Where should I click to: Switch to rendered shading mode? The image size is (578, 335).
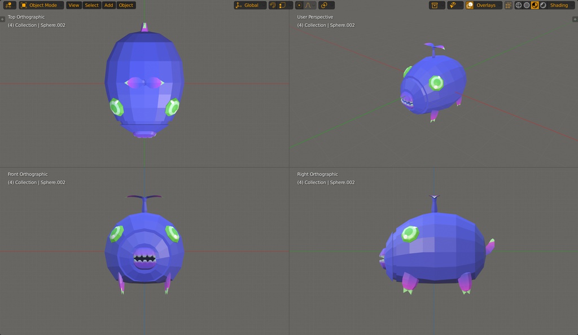[x=543, y=5]
